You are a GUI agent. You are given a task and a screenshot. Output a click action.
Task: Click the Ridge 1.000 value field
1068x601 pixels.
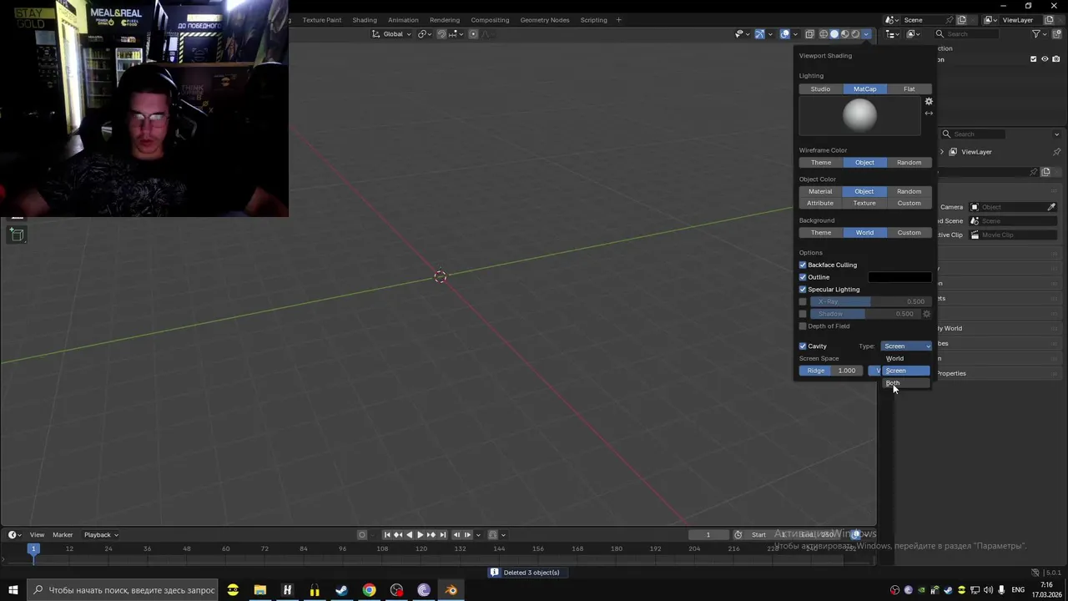(831, 371)
